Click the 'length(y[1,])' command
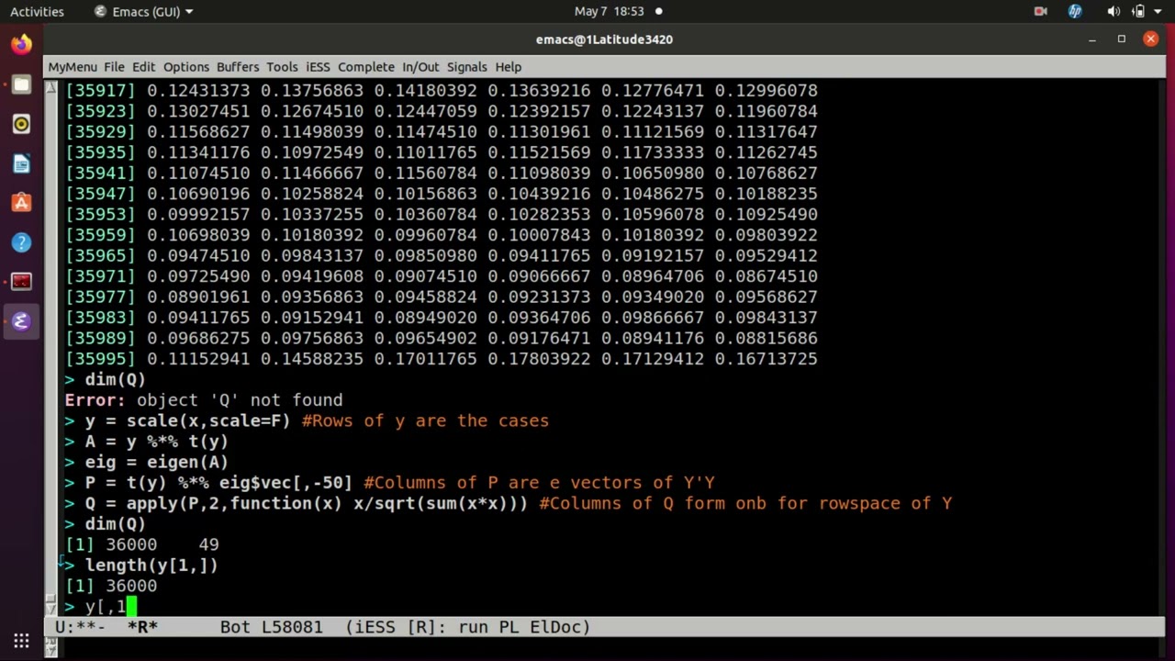Image resolution: width=1175 pixels, height=661 pixels. (151, 566)
